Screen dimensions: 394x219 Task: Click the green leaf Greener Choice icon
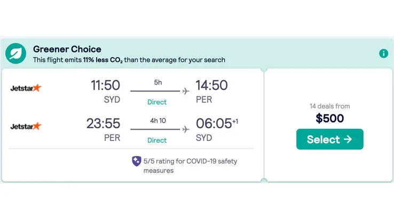tap(16, 53)
